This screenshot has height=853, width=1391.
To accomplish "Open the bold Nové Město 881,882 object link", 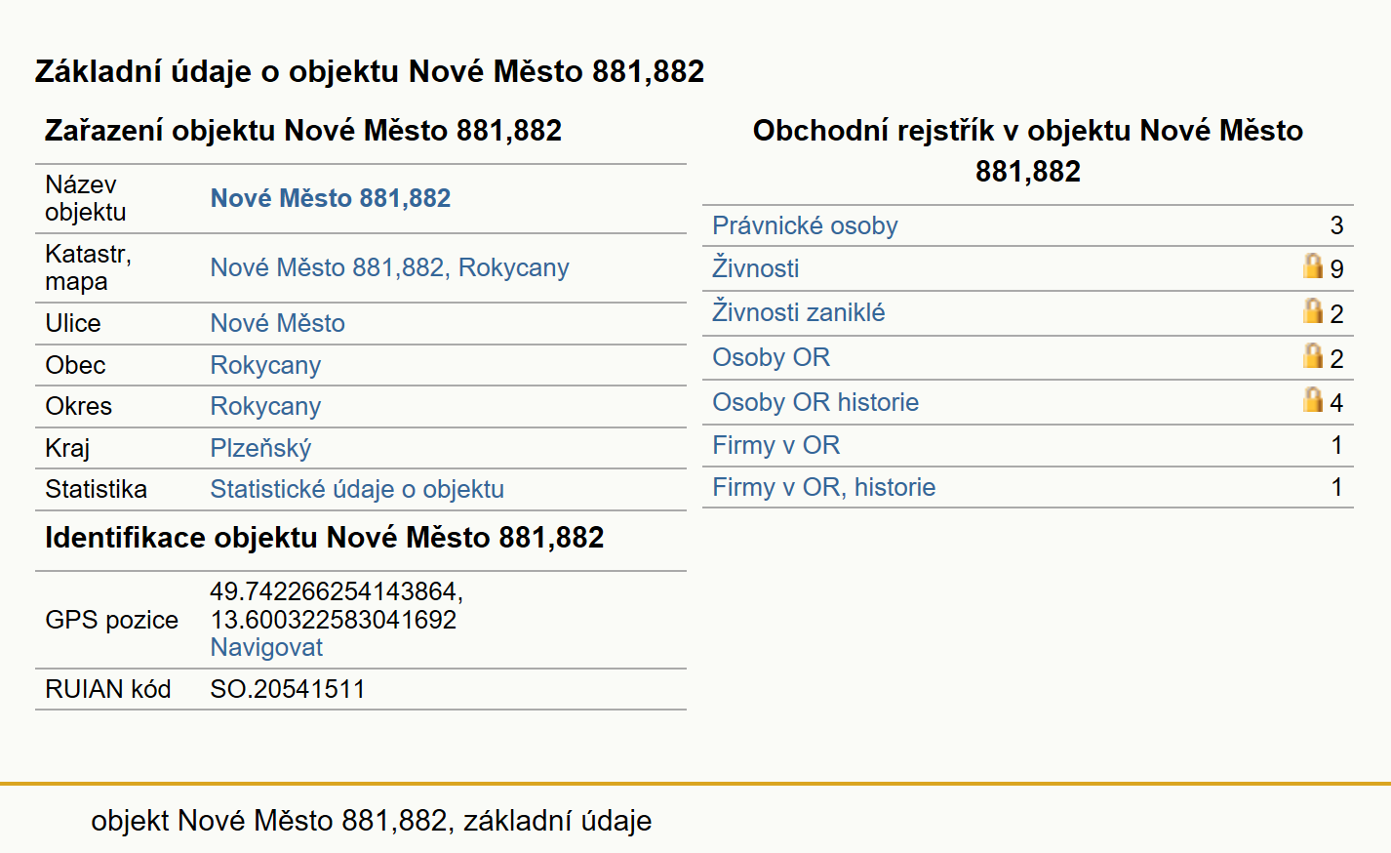I will point(331,198).
